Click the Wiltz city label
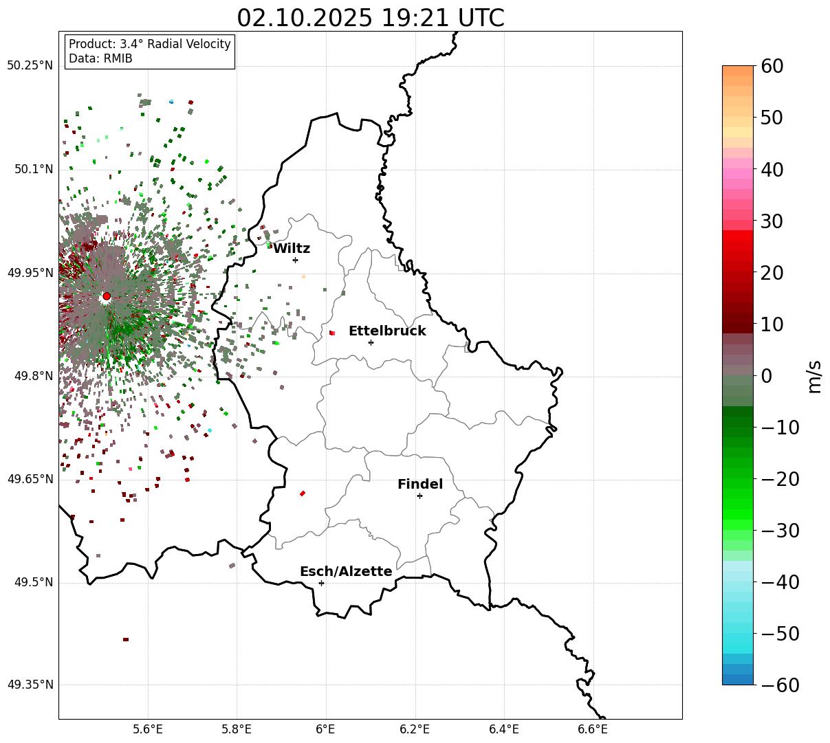Screen dimensions: 830x743 point(292,249)
